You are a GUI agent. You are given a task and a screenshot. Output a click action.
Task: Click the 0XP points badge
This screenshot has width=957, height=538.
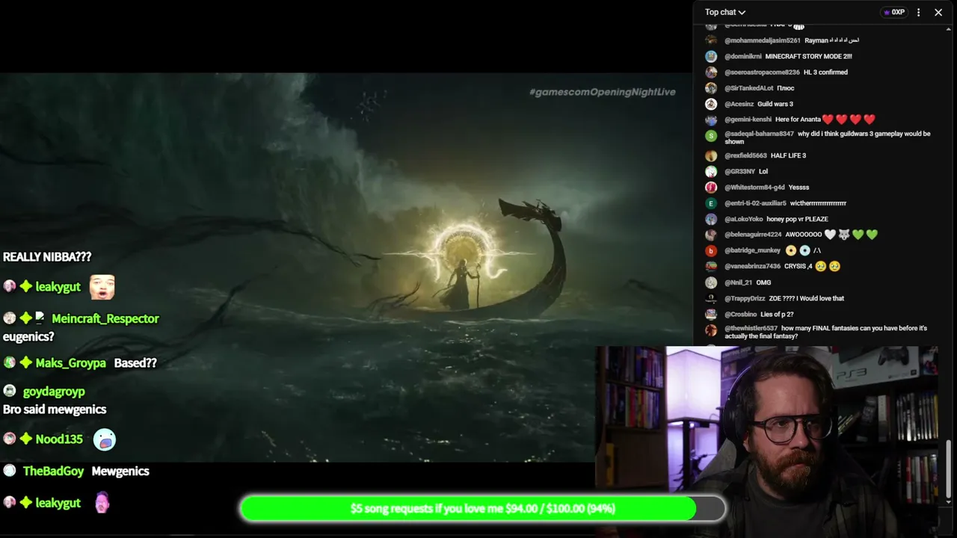pos(893,12)
